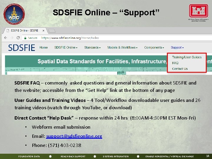Click the AGC round emblem logo
The width and height of the screenshot is (212, 159).
pyautogui.click(x=14, y=14)
